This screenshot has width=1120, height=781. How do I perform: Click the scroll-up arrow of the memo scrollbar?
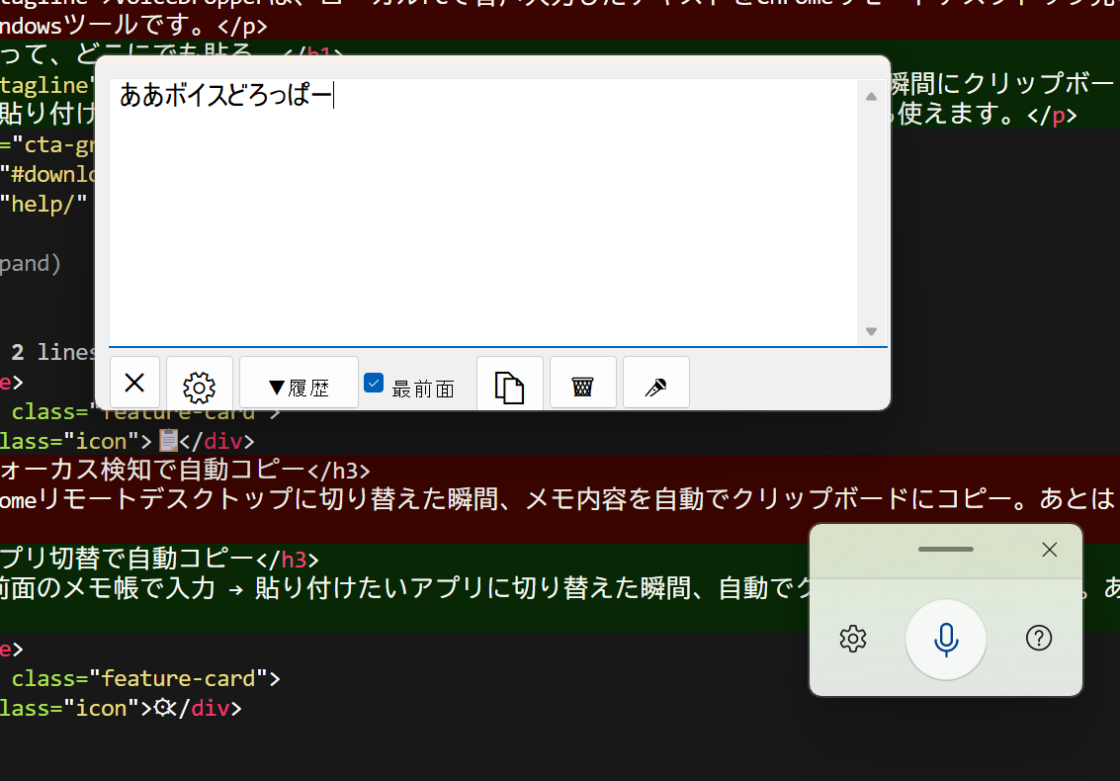pyautogui.click(x=870, y=96)
